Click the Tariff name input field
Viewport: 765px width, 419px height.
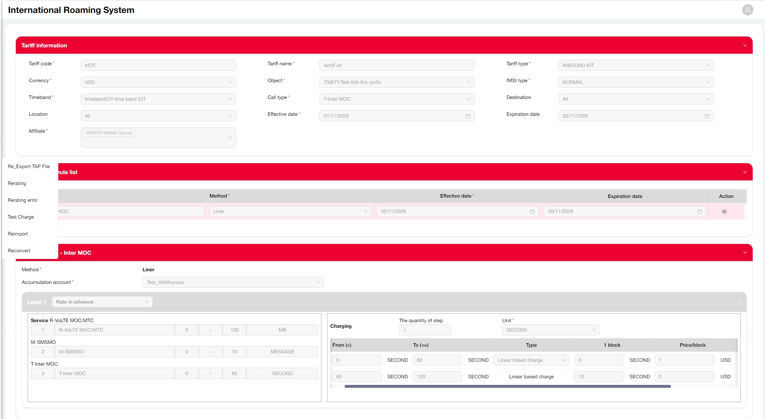397,65
